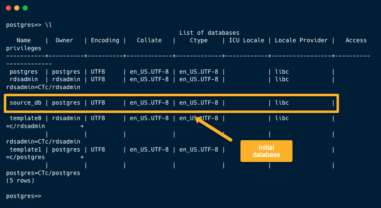The image size is (381, 208).
Task: Click libc provider in source_db row
Action: [282, 103]
